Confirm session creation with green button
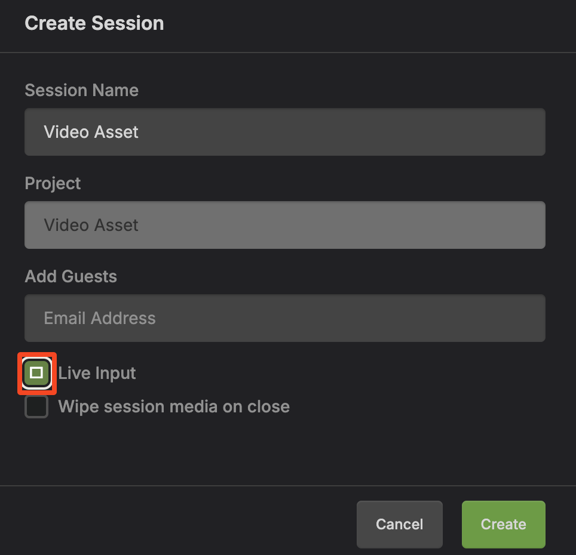 pyautogui.click(x=503, y=524)
